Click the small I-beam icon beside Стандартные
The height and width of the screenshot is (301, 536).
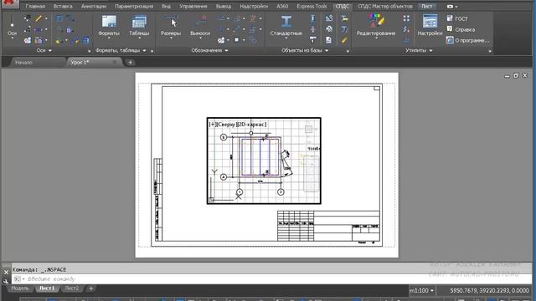pyautogui.click(x=312, y=18)
